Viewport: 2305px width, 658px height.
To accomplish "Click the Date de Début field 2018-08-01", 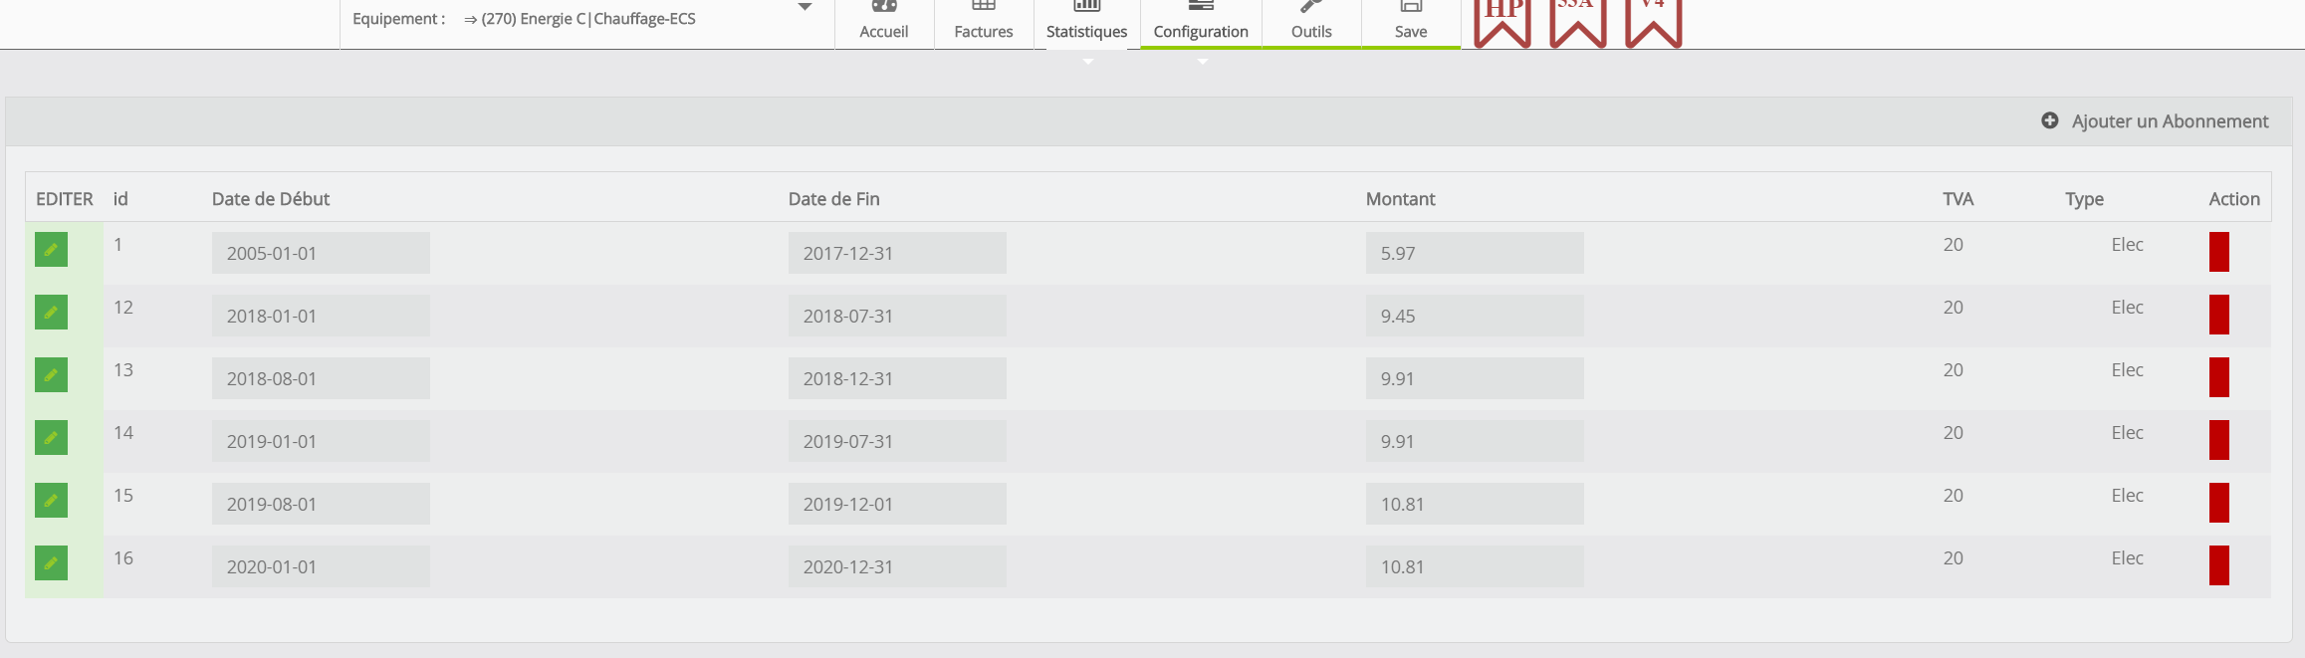I will (x=320, y=378).
